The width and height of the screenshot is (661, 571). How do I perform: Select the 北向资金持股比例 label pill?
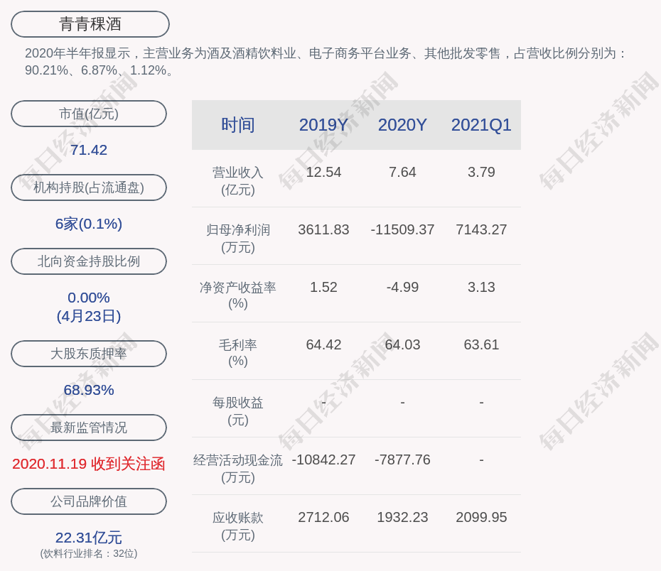(89, 261)
